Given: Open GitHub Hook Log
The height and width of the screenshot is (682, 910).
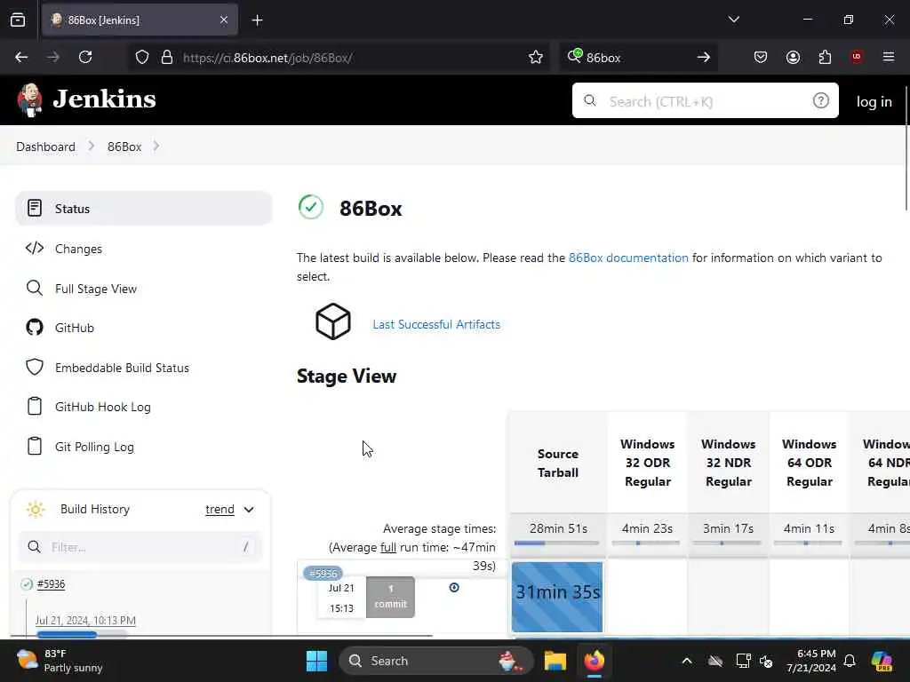Looking at the screenshot, I should [x=103, y=407].
